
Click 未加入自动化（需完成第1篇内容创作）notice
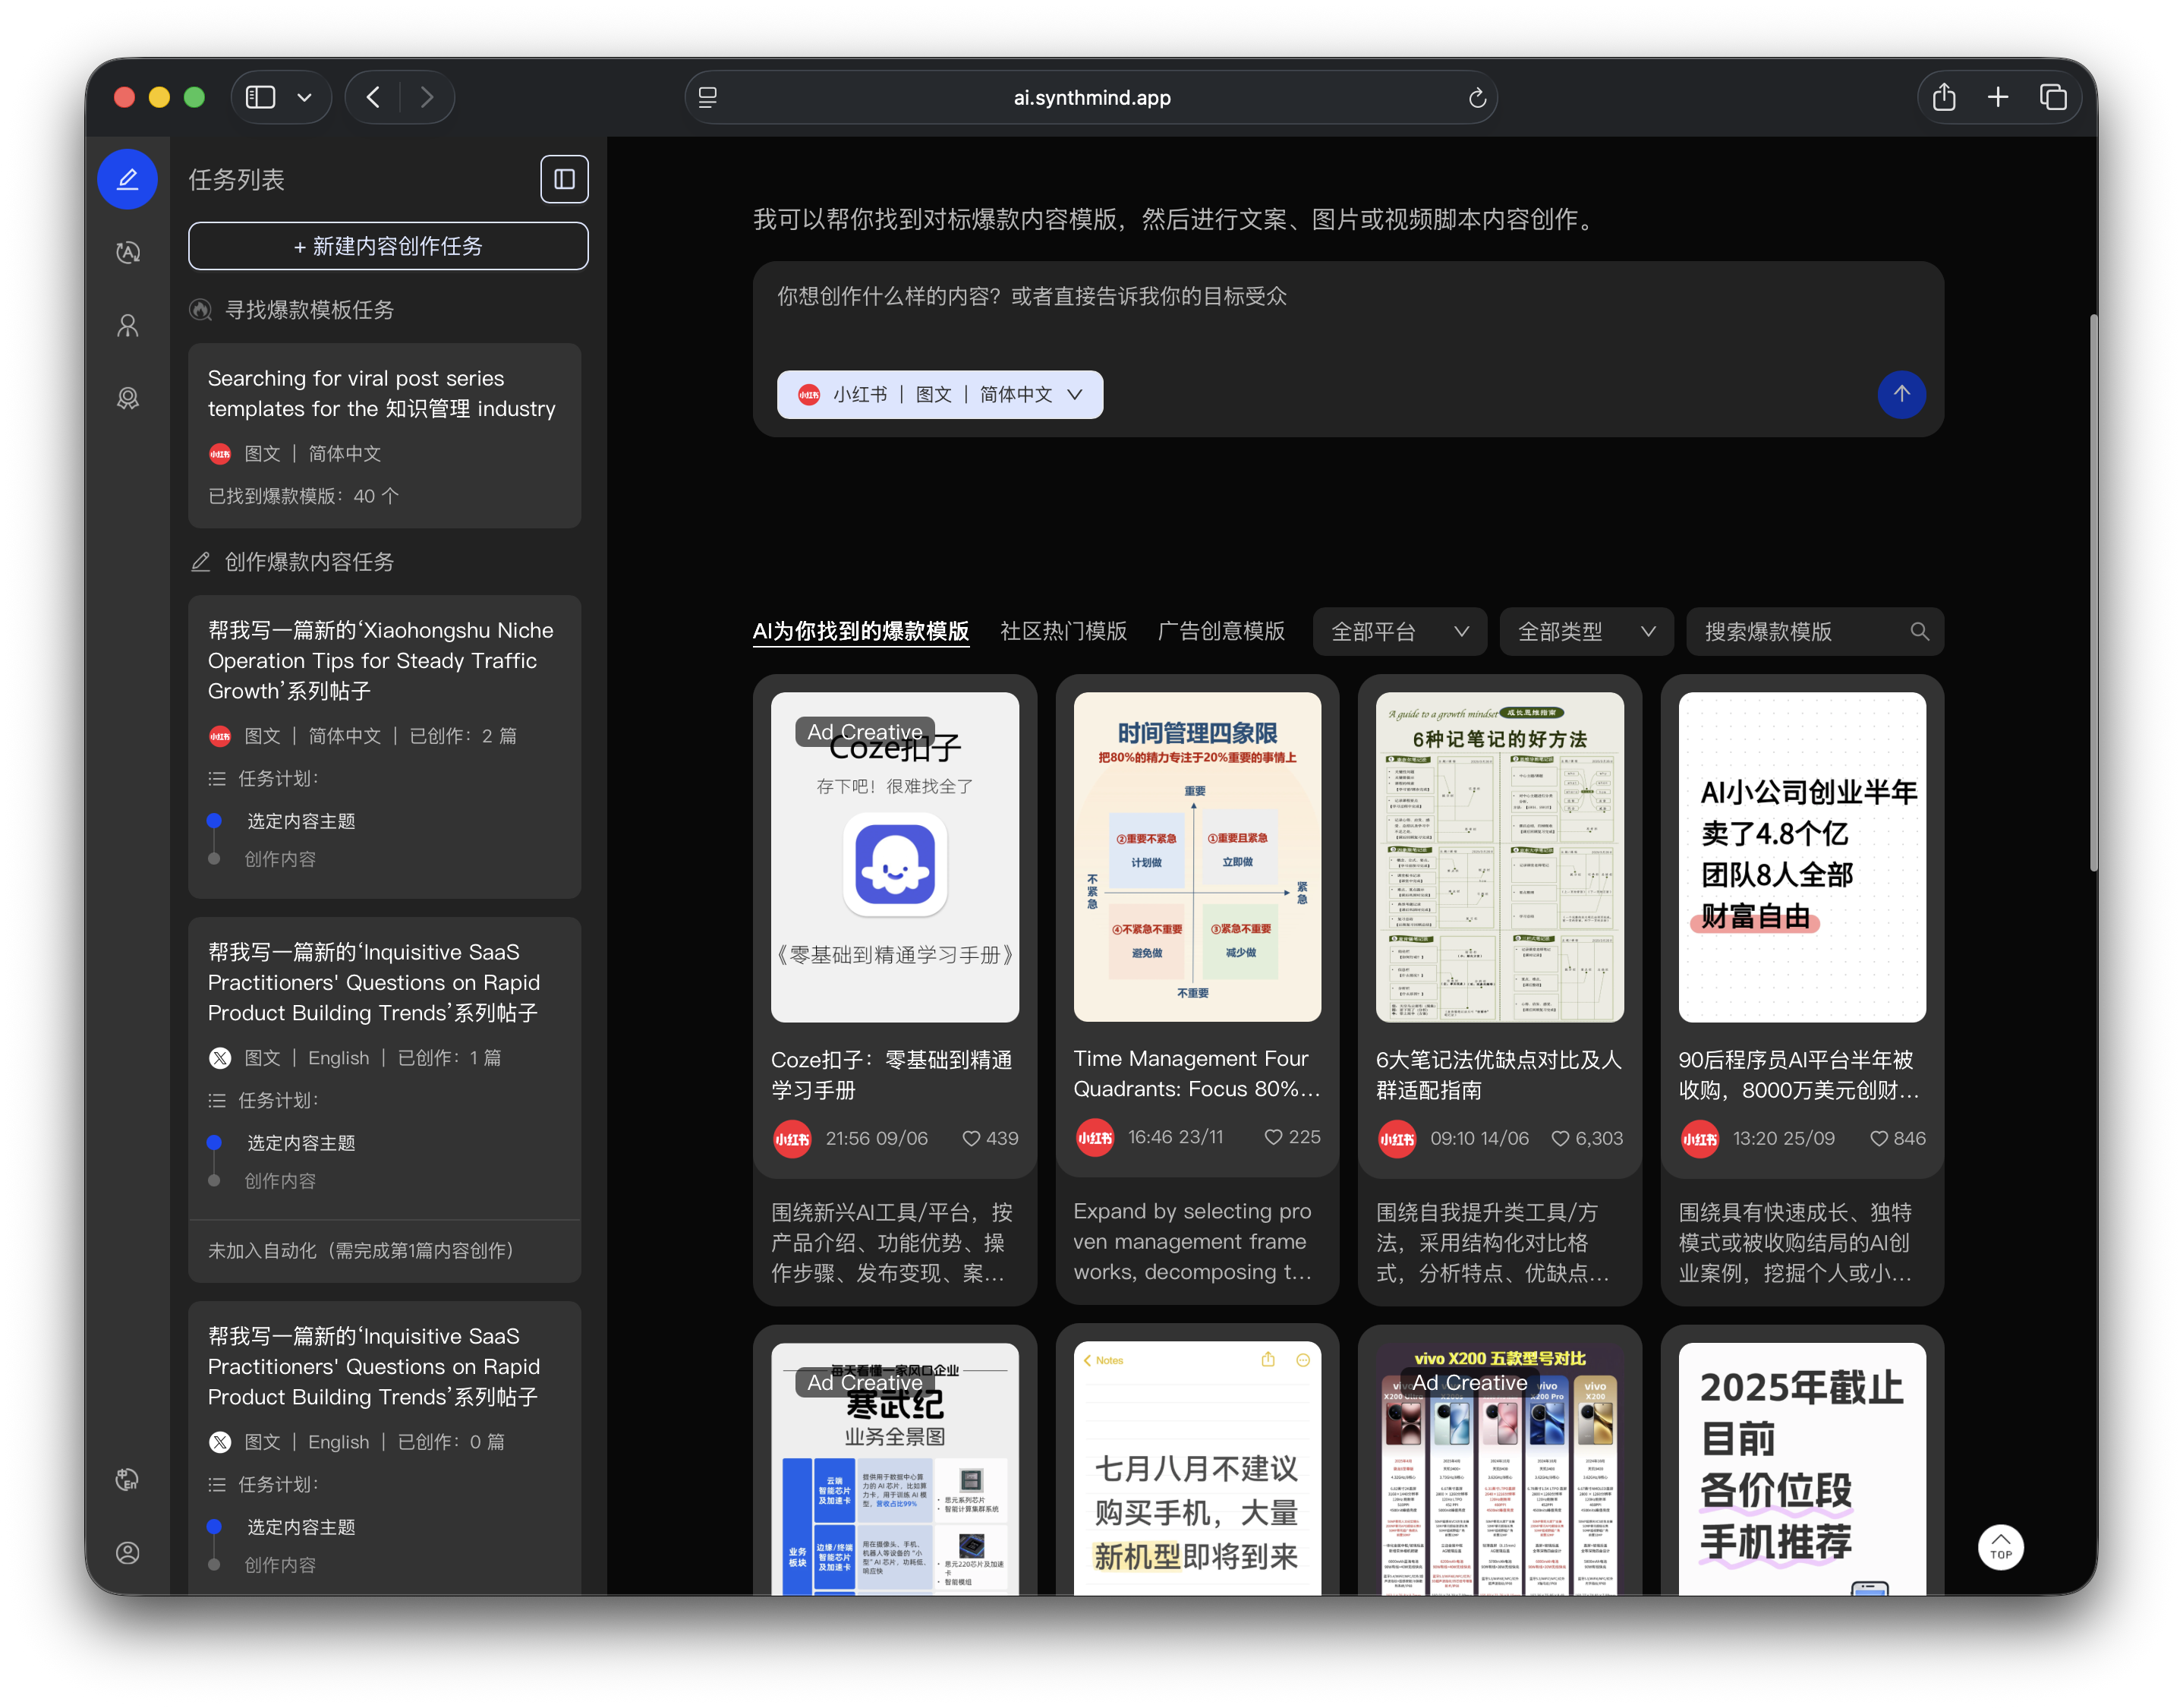(x=361, y=1250)
